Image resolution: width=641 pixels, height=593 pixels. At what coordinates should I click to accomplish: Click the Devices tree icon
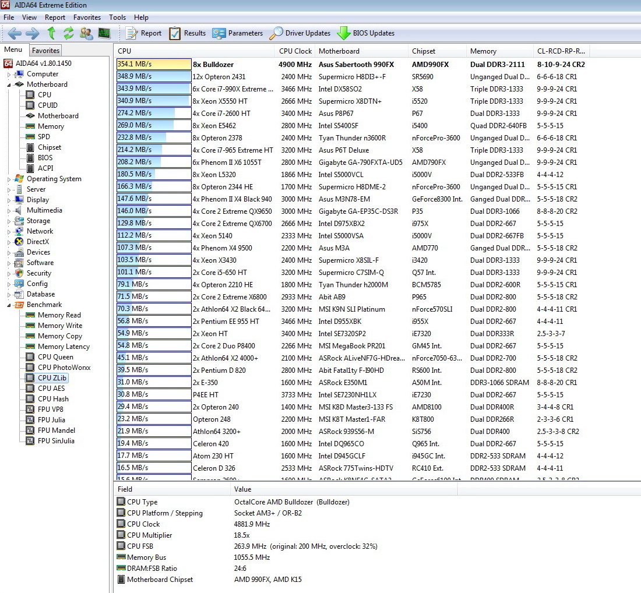coord(19,252)
